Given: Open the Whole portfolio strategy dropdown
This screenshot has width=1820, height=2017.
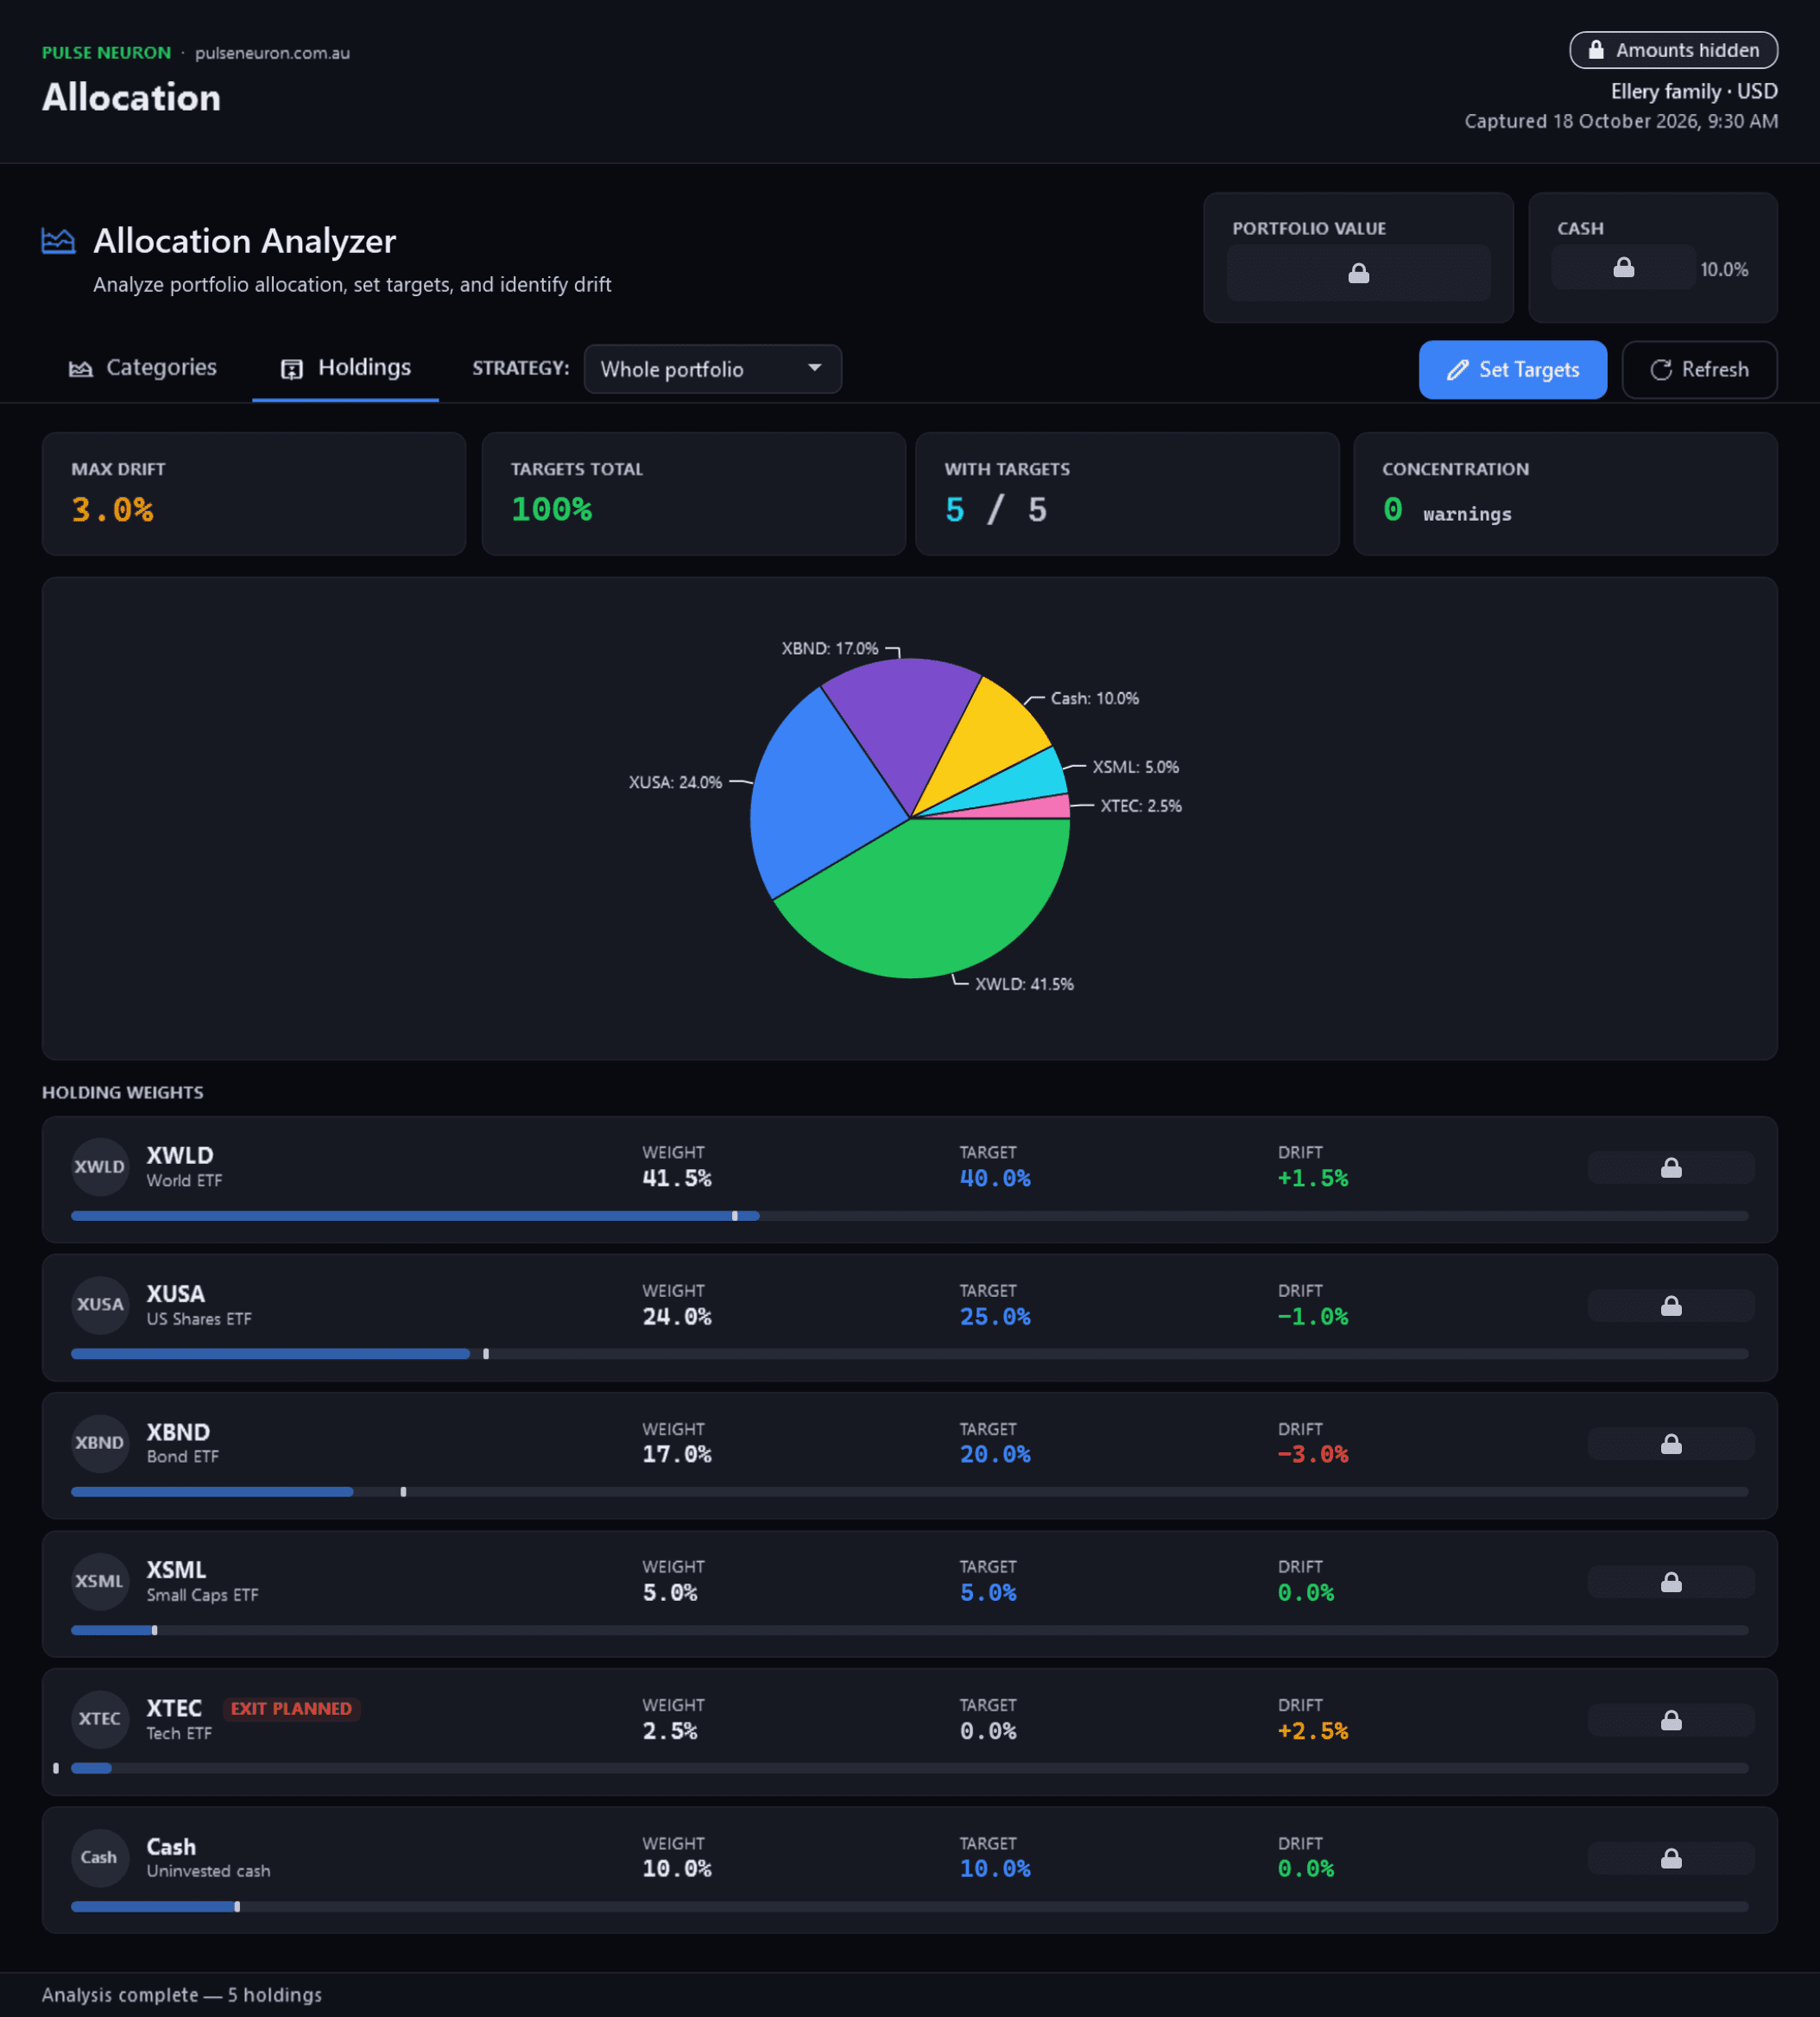Looking at the screenshot, I should pyautogui.click(x=712, y=369).
